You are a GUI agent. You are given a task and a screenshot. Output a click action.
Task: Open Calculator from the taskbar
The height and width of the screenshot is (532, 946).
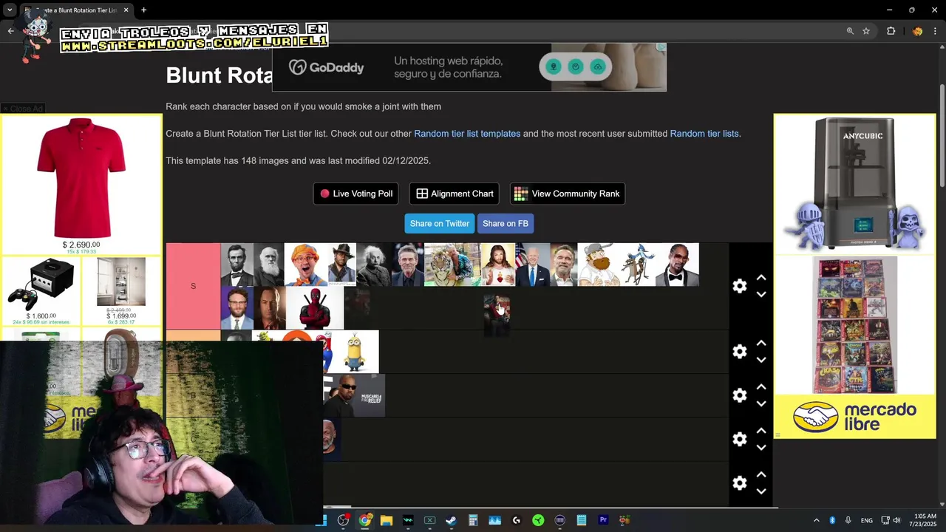click(x=473, y=520)
